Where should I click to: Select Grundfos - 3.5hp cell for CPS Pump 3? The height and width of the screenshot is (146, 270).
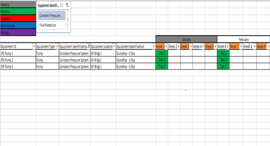136,67
